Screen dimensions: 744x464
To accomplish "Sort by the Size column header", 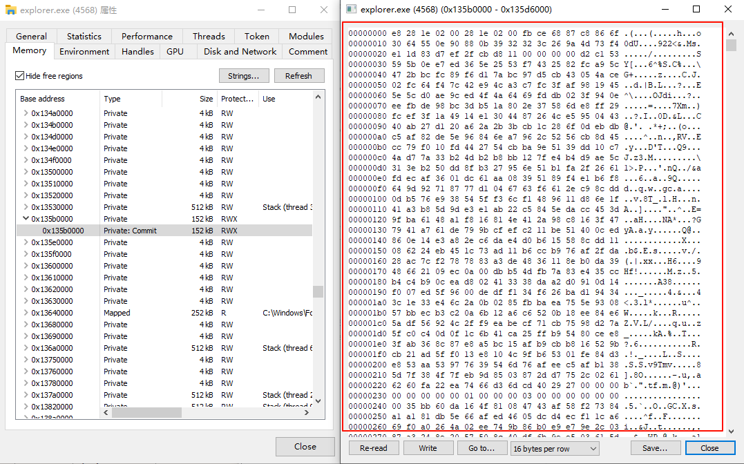I will 190,99.
